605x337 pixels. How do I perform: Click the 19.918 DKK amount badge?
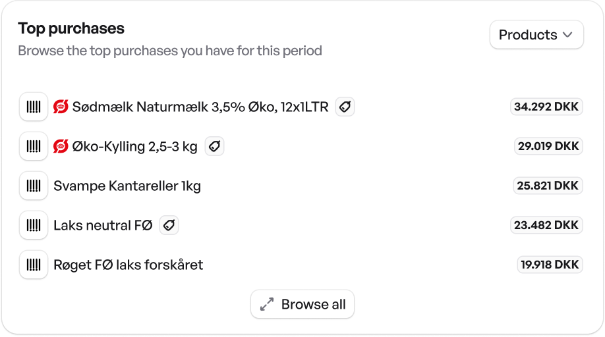(x=550, y=265)
